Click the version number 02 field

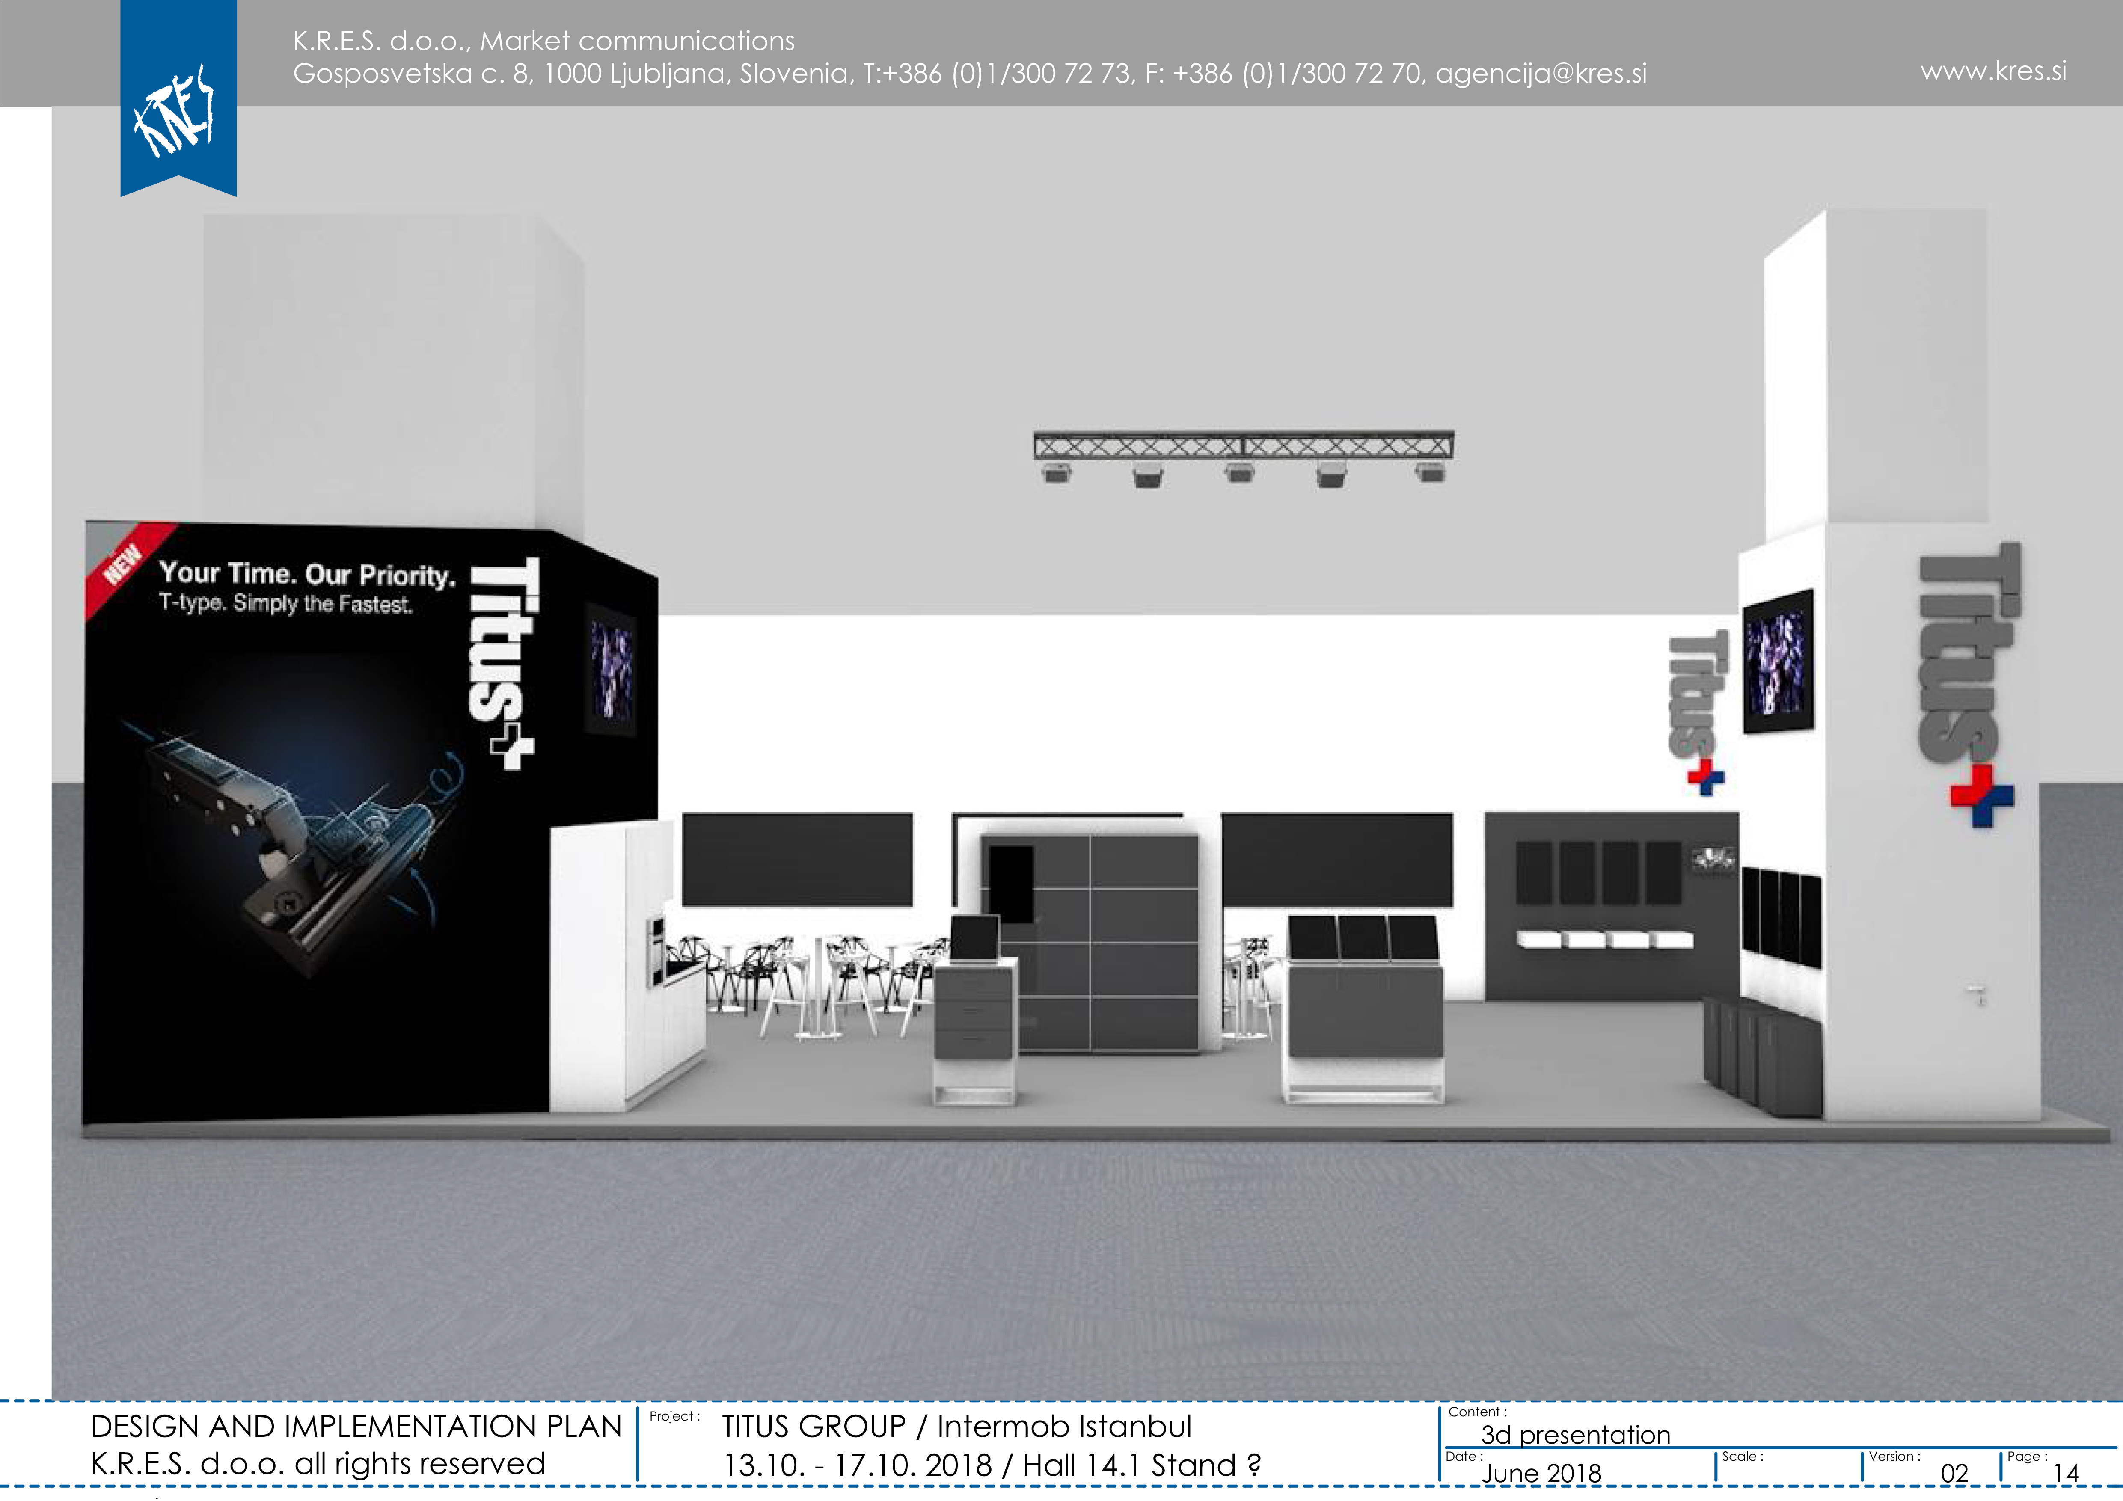tap(1954, 1473)
